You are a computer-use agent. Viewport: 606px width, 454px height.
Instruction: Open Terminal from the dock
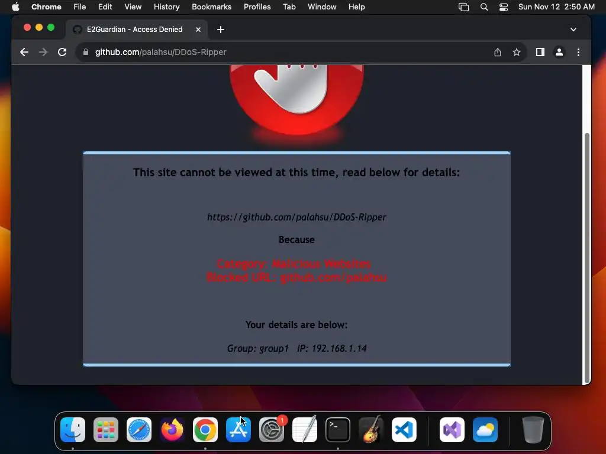(338, 430)
